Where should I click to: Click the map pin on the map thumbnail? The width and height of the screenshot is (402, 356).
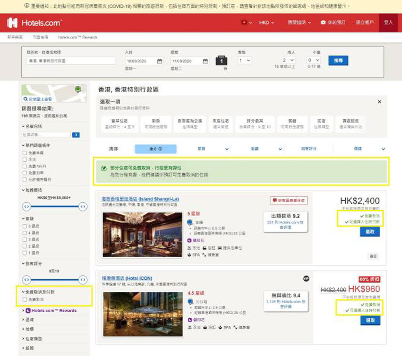point(78,89)
